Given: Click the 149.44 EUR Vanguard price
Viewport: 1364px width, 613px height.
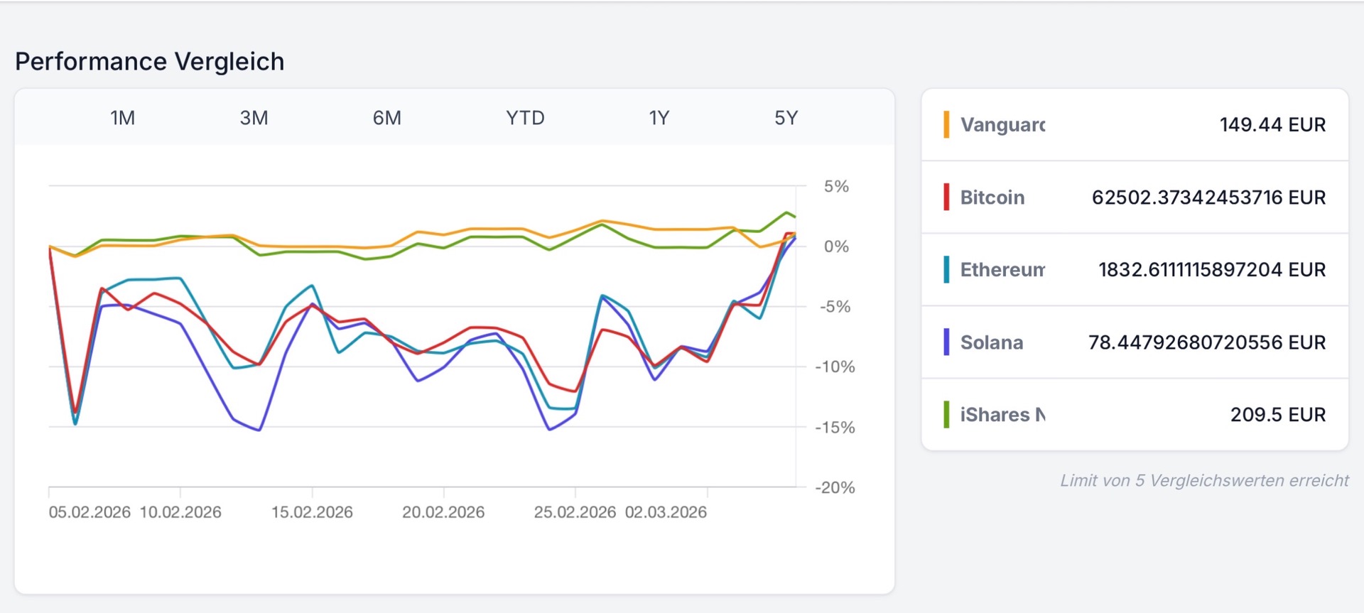Looking at the screenshot, I should pyautogui.click(x=1272, y=125).
